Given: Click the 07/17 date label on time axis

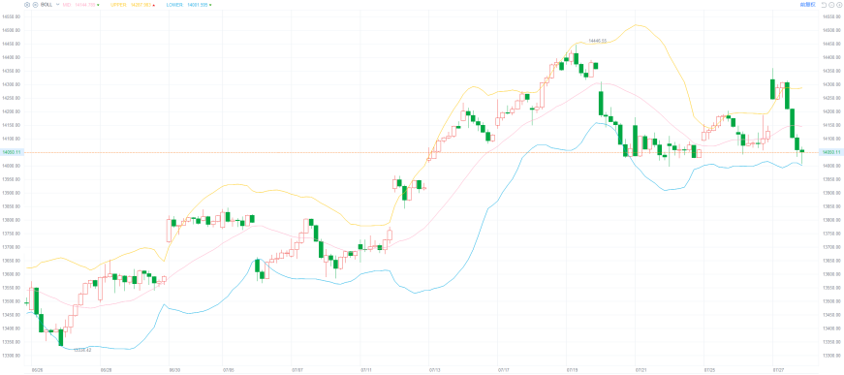Looking at the screenshot, I should (x=504, y=370).
